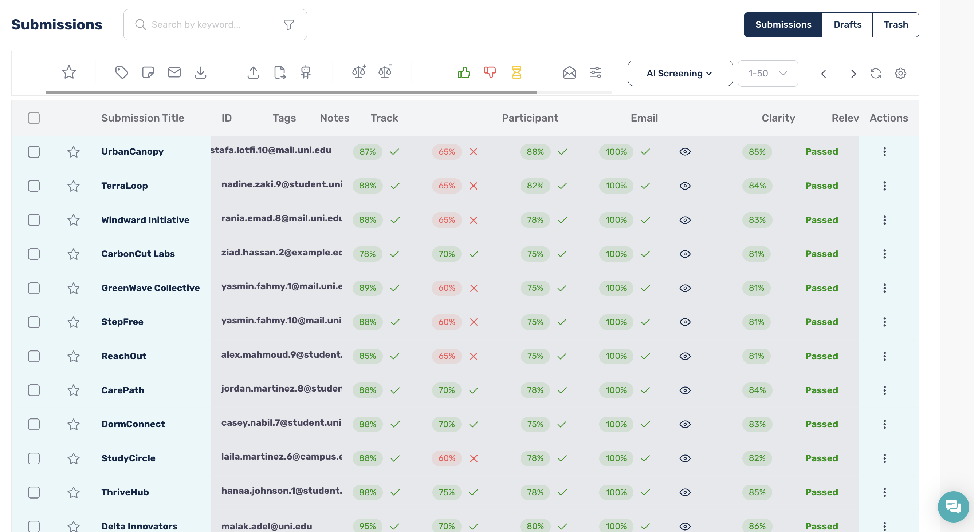Screen dimensions: 974x532
Task: Check the UrbanCanopy row checkbox
Action: 34,152
